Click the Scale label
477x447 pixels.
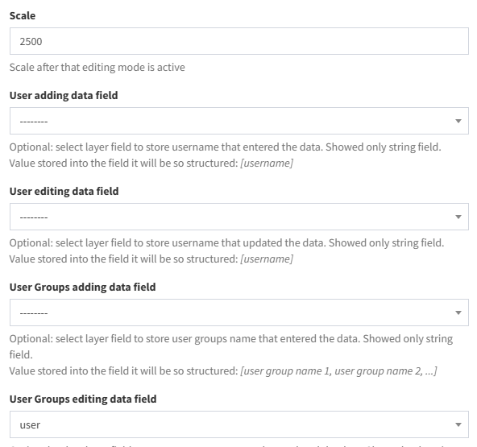23,15
